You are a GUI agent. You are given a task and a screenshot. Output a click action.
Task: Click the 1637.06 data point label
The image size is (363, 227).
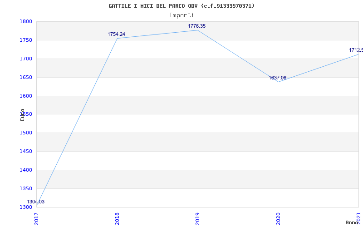coord(277,78)
